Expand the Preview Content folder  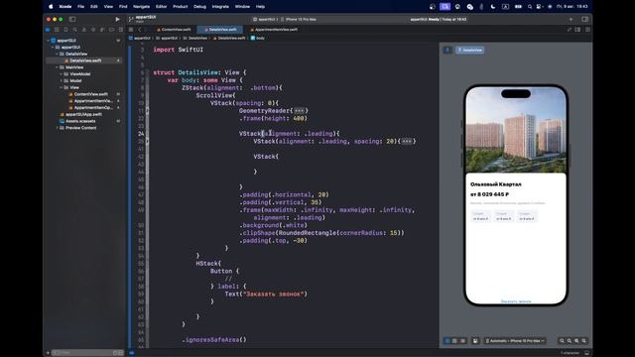click(58, 128)
